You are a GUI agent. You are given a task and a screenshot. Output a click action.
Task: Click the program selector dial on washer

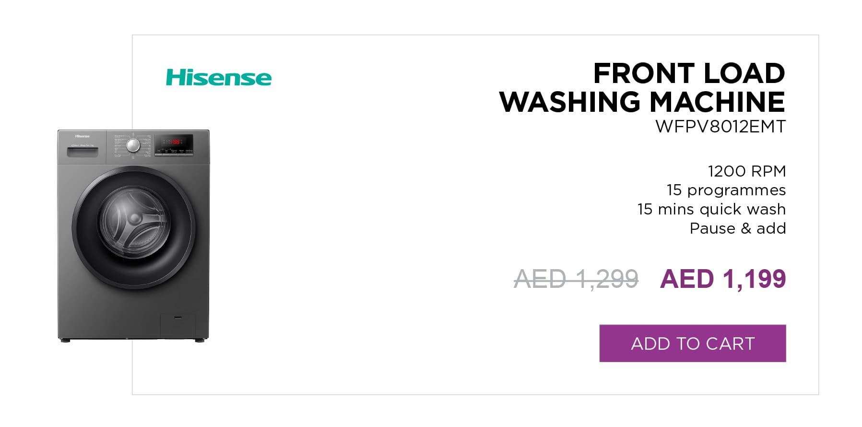coord(133,145)
